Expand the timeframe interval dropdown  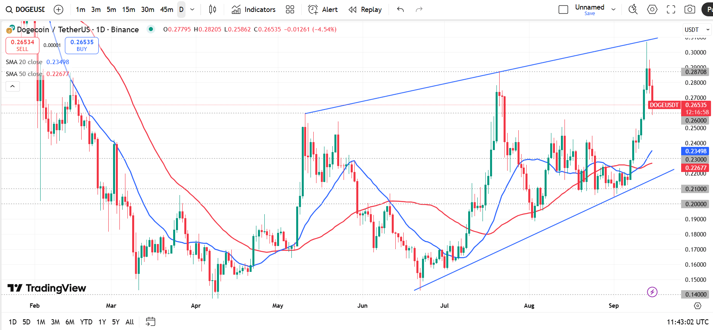(192, 10)
